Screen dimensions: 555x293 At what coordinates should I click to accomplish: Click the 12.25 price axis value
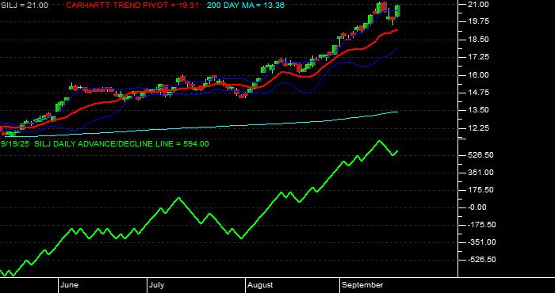tap(478, 128)
